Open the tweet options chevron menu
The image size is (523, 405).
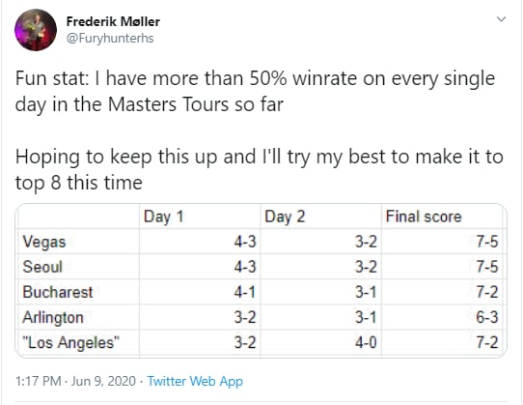click(502, 19)
